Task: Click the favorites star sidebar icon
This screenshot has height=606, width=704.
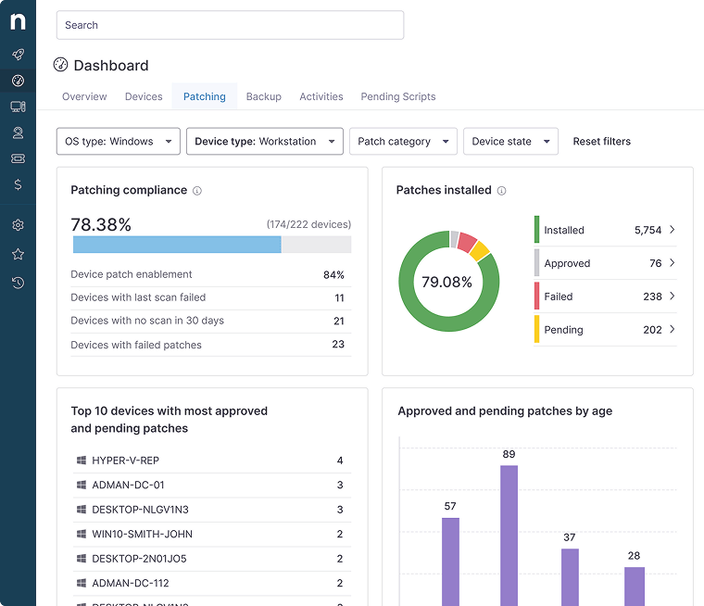Action: click(18, 254)
